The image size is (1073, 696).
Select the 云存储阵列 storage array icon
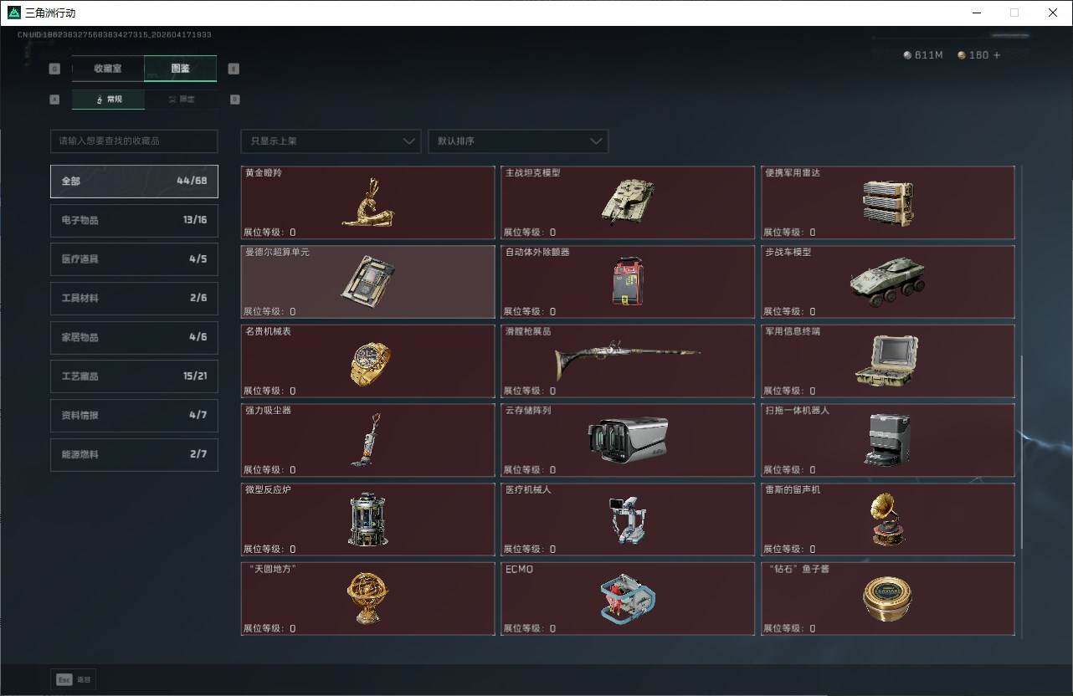pyautogui.click(x=628, y=439)
